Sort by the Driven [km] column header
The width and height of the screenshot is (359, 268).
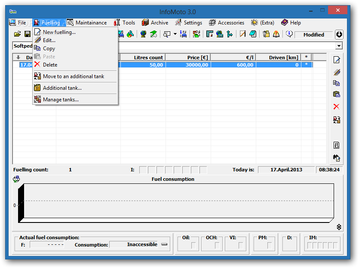(x=278, y=58)
